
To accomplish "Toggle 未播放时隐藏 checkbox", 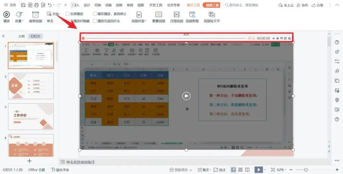I will click(x=68, y=21).
